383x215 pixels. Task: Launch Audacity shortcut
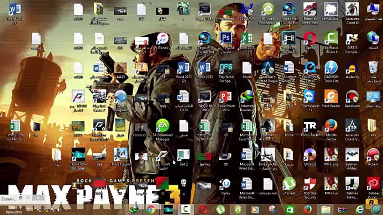click(x=352, y=70)
